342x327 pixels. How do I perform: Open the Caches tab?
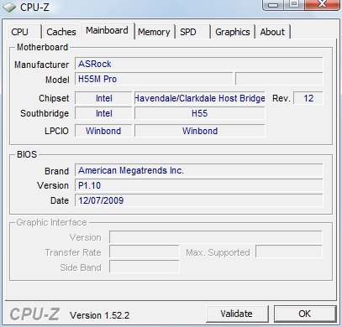[x=61, y=32]
